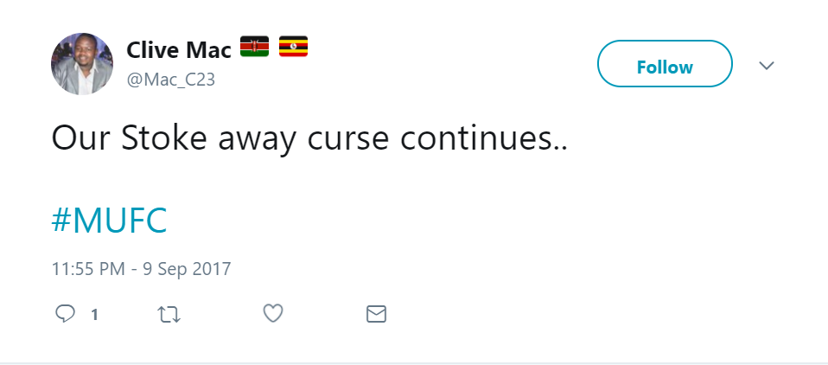Click the @Mac_C23 handle
The image size is (828, 365).
[x=170, y=80]
